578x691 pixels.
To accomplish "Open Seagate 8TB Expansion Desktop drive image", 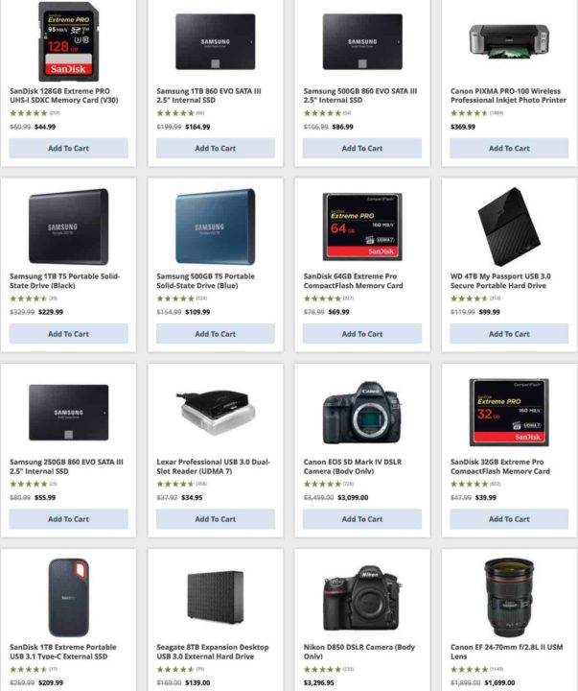I will coord(216,598).
